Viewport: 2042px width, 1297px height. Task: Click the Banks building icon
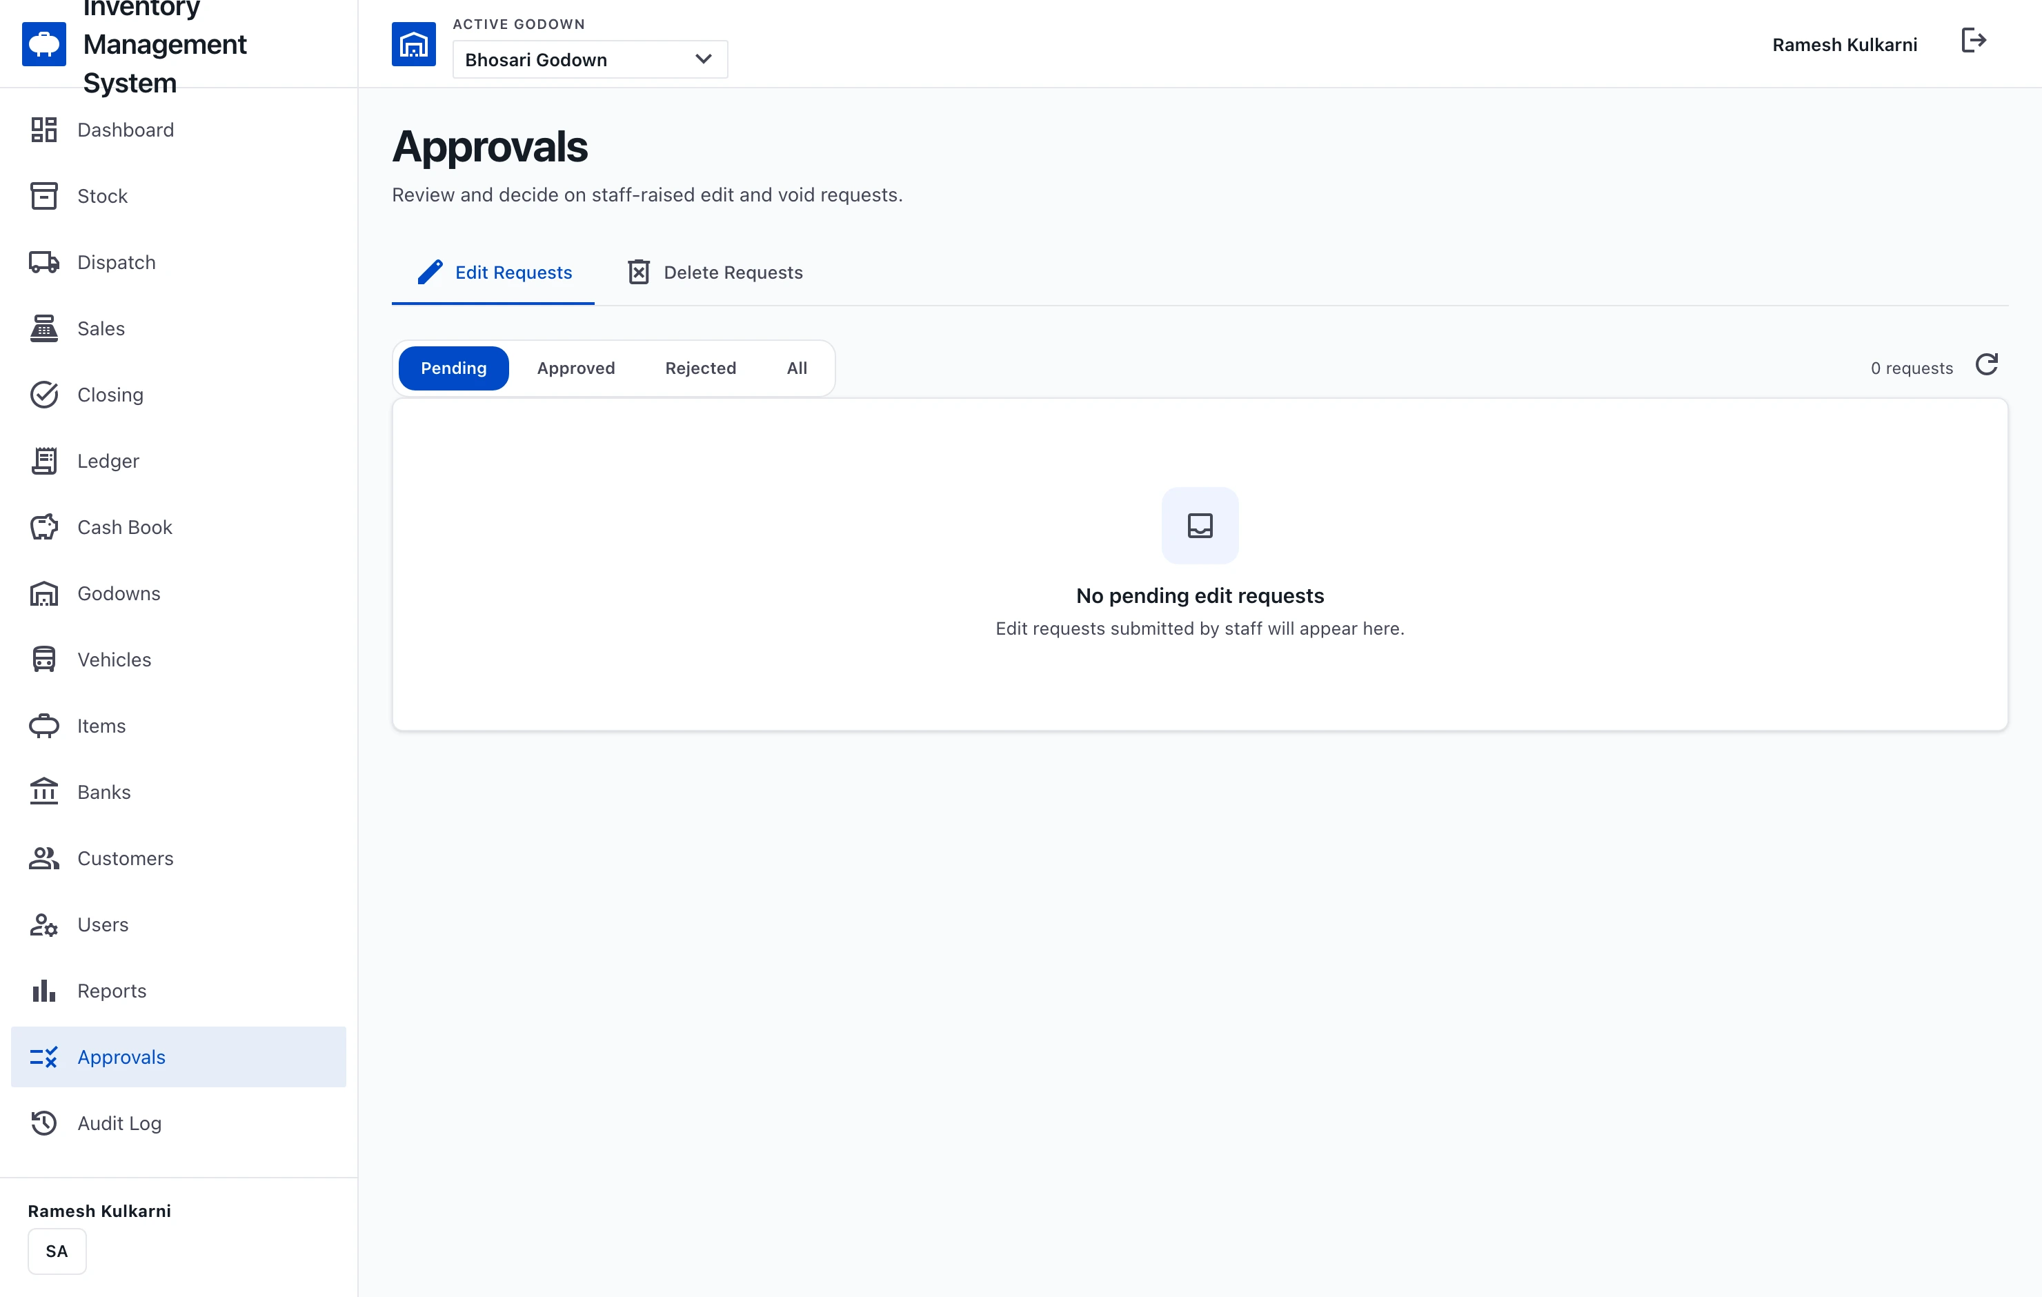point(44,791)
